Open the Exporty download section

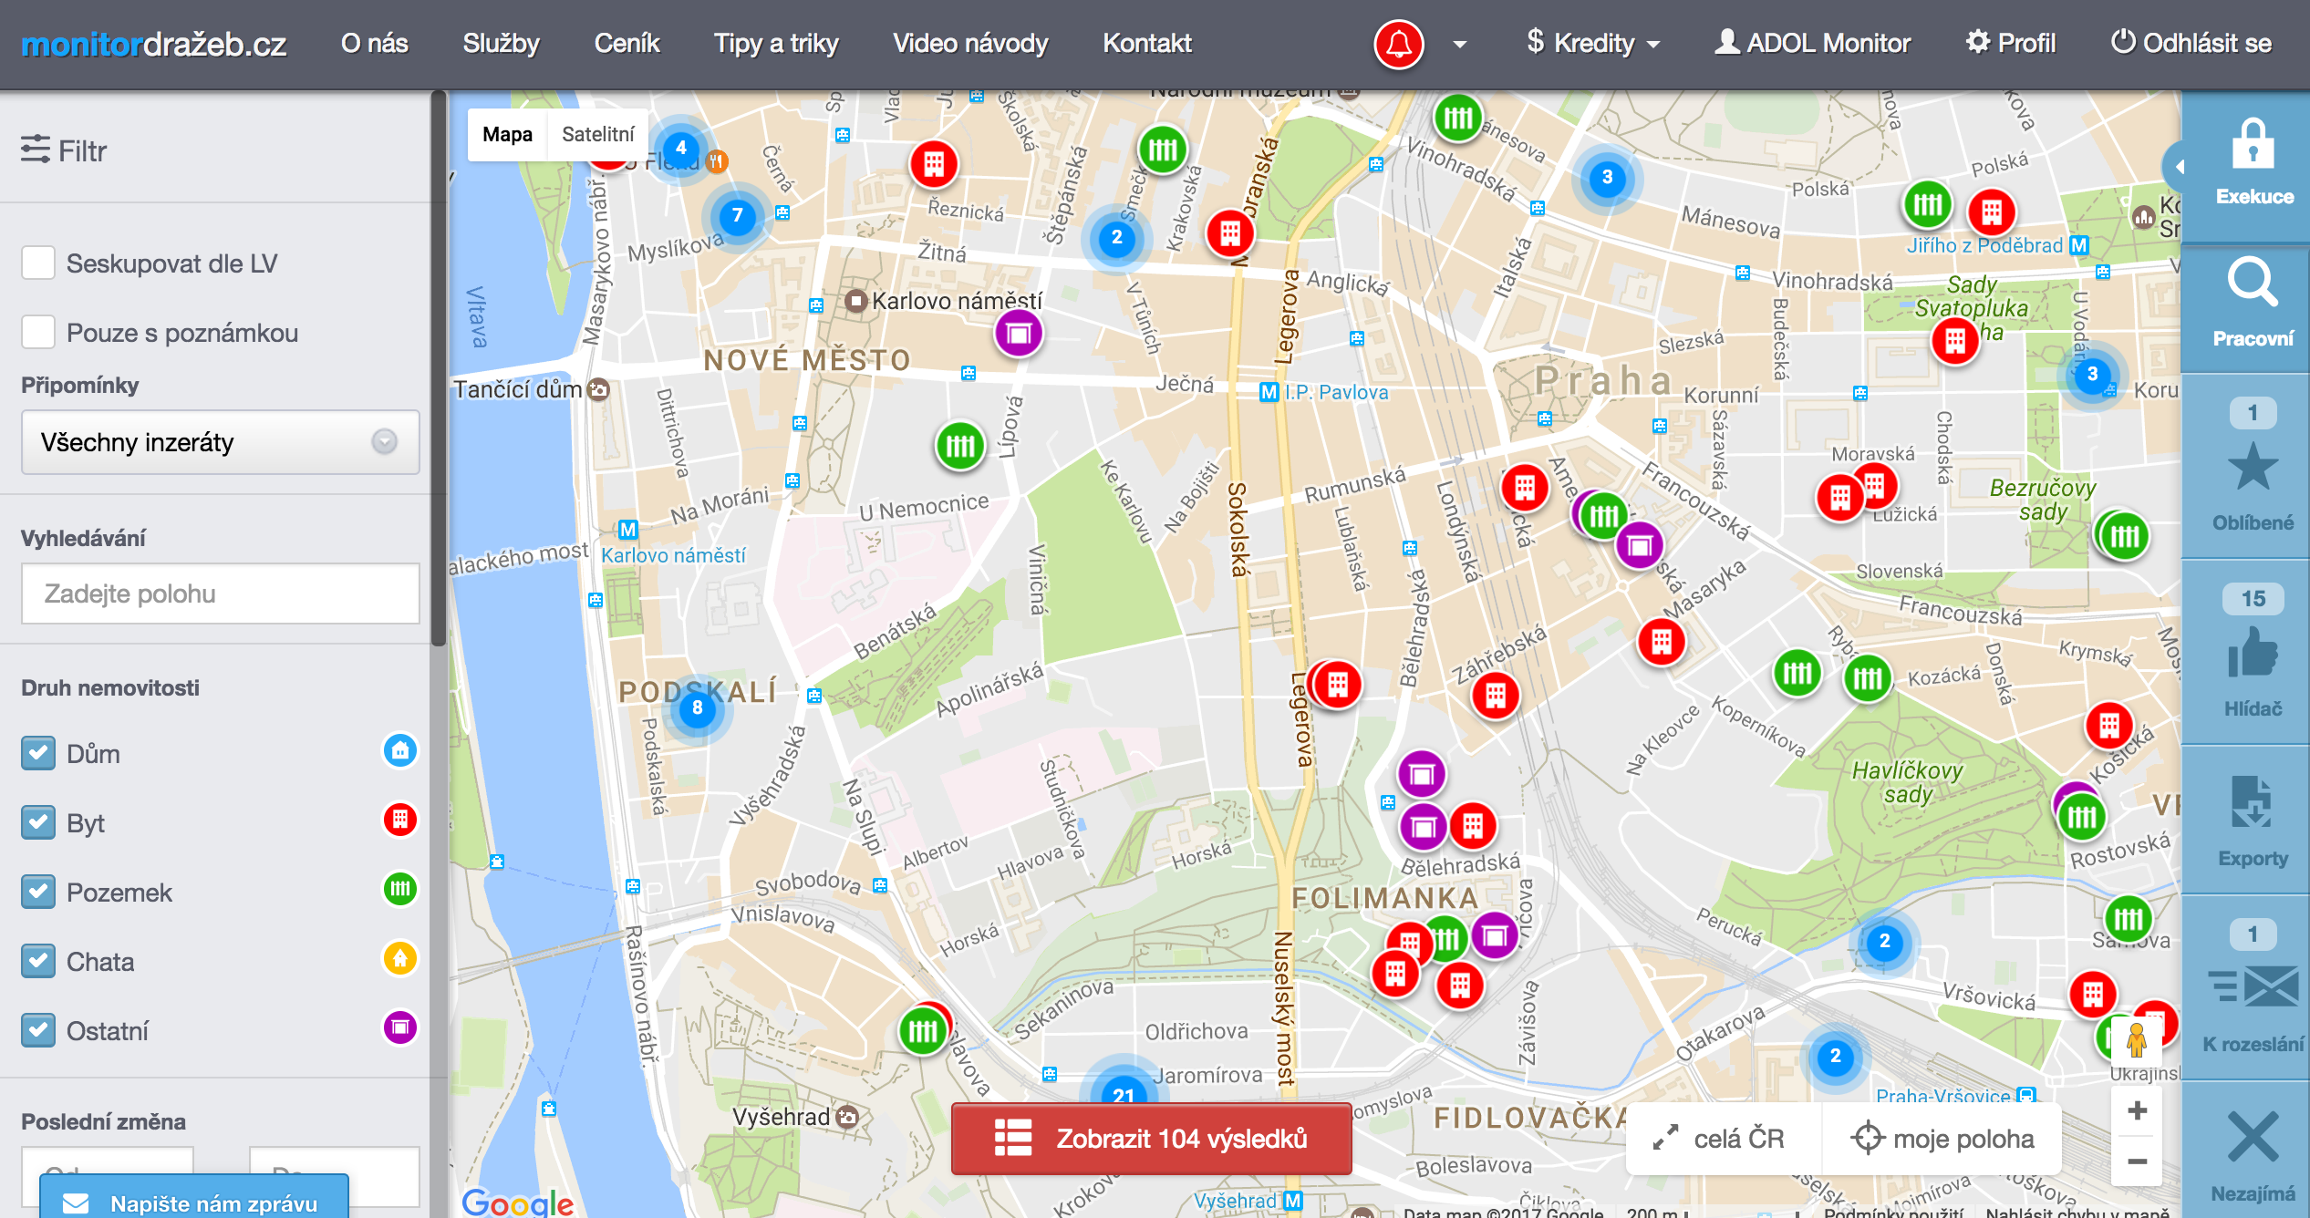[x=2252, y=821]
